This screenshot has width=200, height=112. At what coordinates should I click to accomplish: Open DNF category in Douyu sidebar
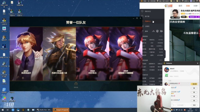coord(152,43)
